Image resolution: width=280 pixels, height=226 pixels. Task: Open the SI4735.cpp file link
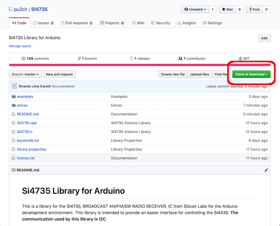pos(27,123)
